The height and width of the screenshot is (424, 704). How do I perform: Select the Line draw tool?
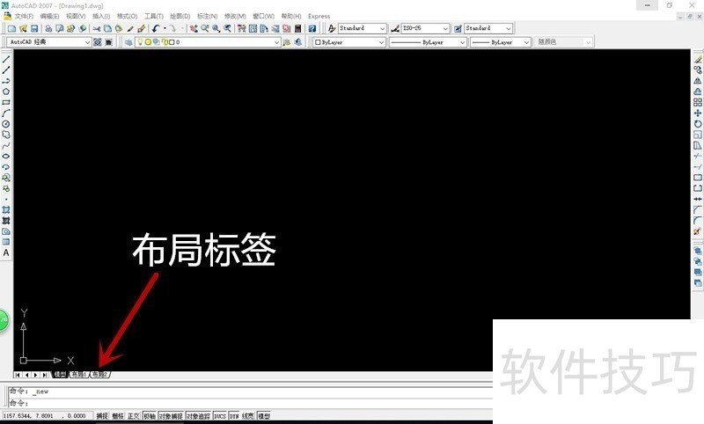(x=6, y=60)
